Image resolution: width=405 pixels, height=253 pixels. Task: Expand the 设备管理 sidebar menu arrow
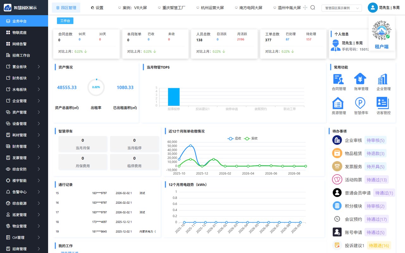tap(39, 124)
